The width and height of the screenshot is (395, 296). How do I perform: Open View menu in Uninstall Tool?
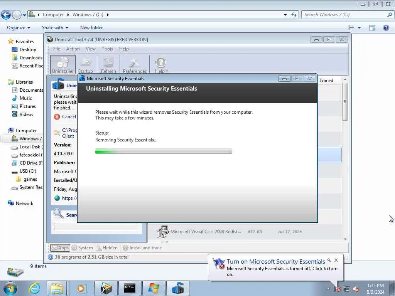91,49
